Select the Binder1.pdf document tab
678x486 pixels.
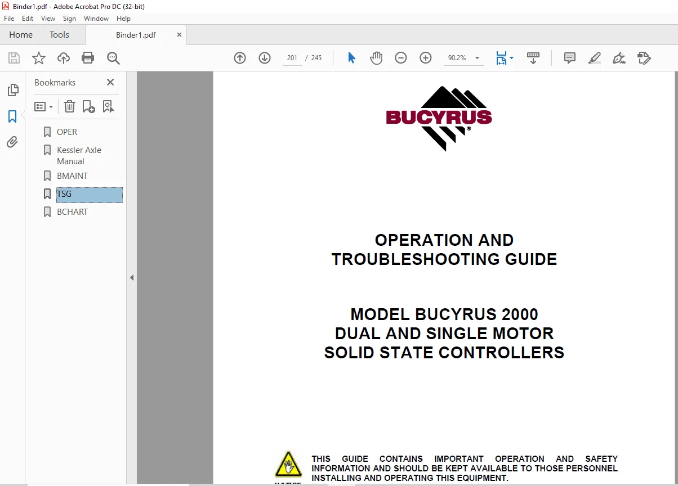pos(136,35)
